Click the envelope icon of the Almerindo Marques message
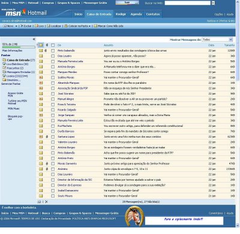Image resolution: width=240 pixels, height=234 pixels. point(41,83)
